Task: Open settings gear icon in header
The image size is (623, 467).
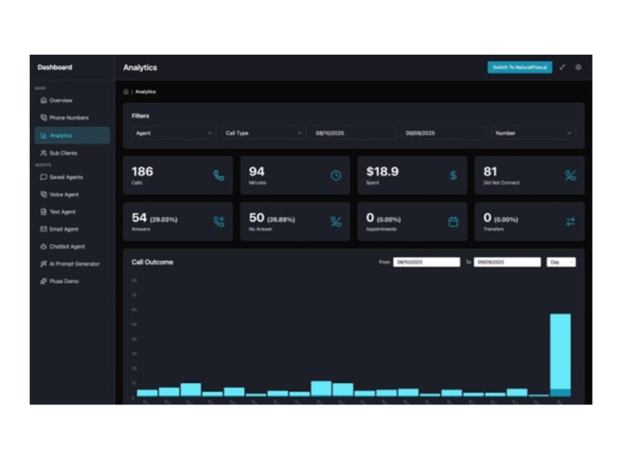Action: click(x=579, y=67)
